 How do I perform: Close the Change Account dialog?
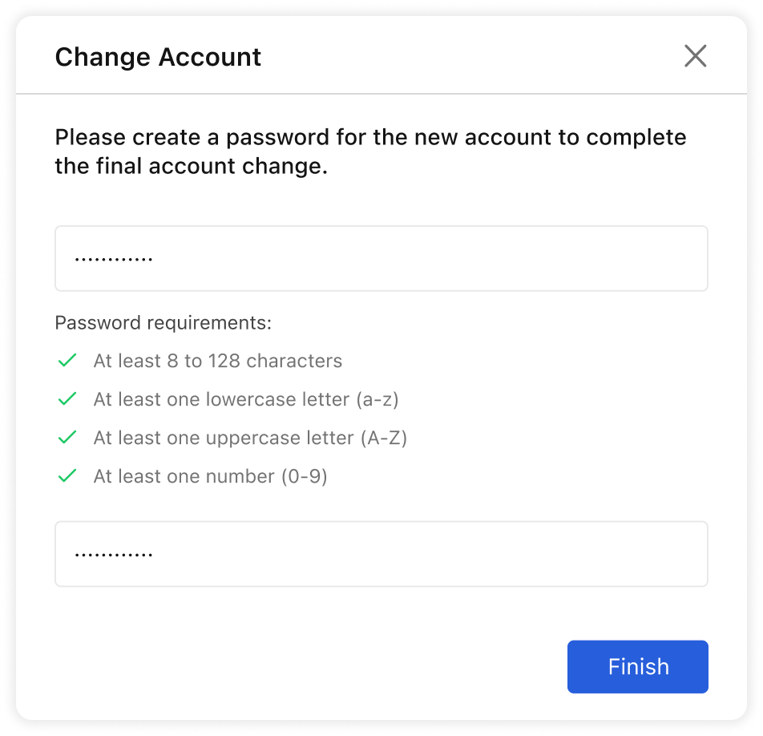pyautogui.click(x=695, y=56)
